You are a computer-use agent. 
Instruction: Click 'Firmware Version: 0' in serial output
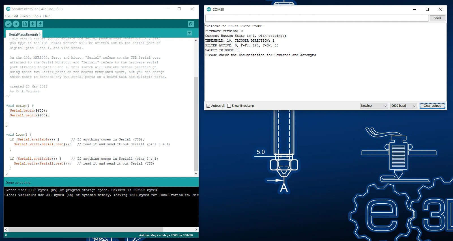point(224,31)
